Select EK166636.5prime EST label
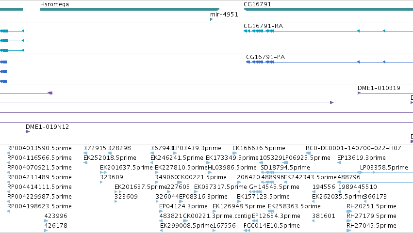The image size is (413, 233). (x=259, y=148)
